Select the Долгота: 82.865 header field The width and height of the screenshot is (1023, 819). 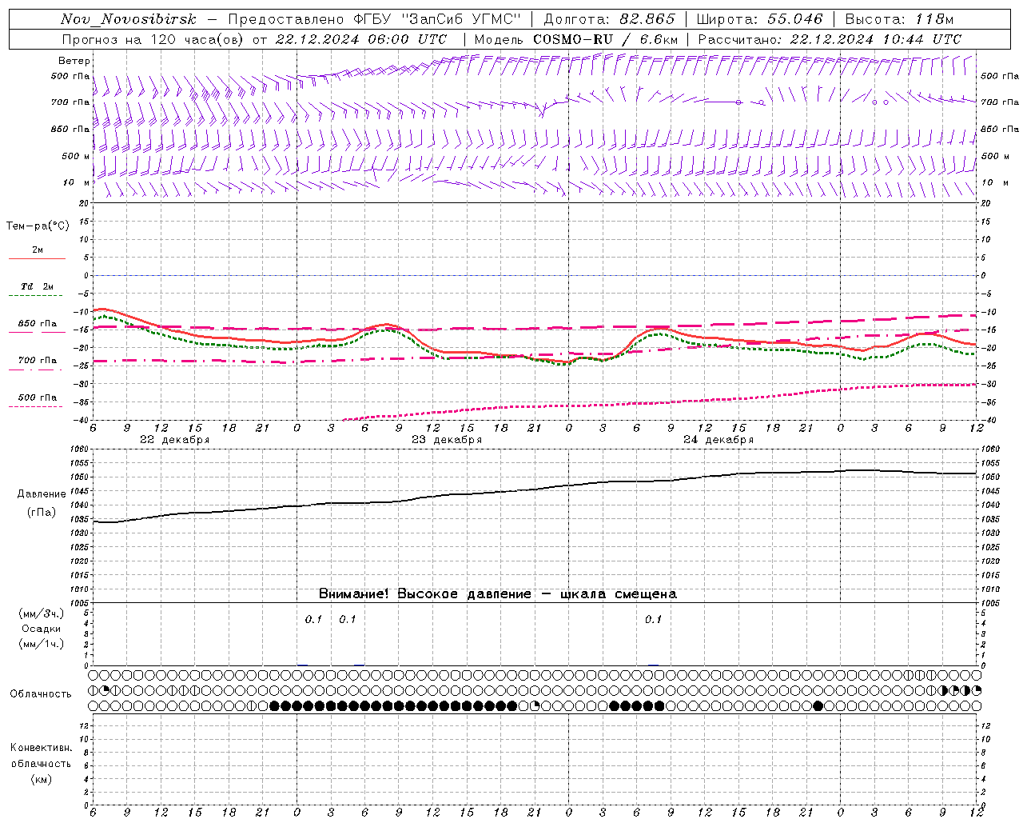609,19
